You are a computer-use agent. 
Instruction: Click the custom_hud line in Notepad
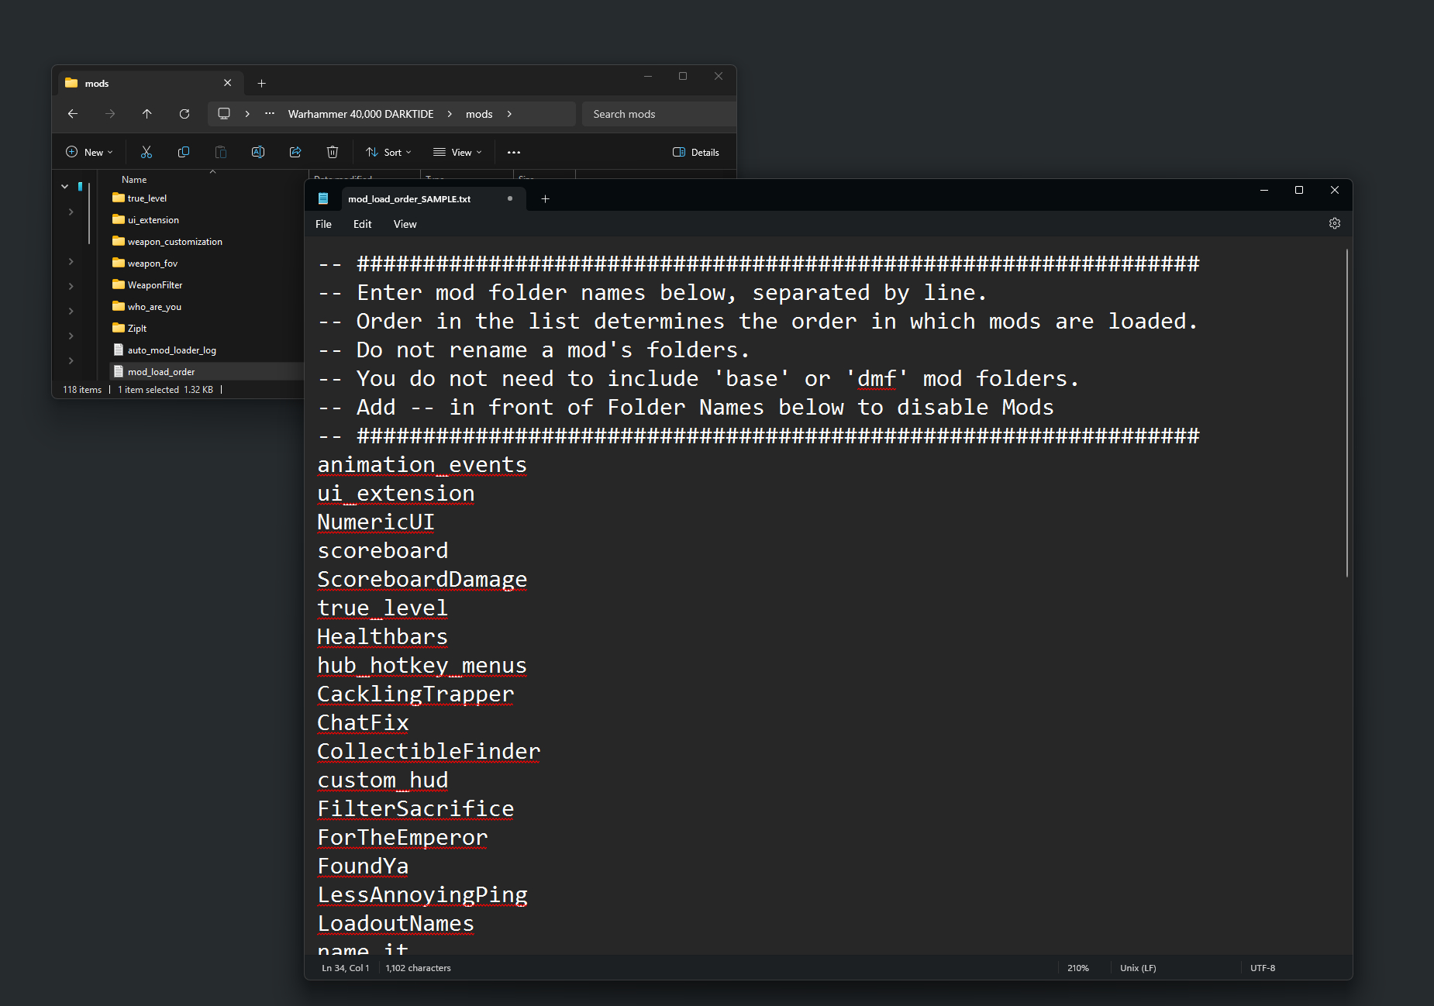[383, 780]
